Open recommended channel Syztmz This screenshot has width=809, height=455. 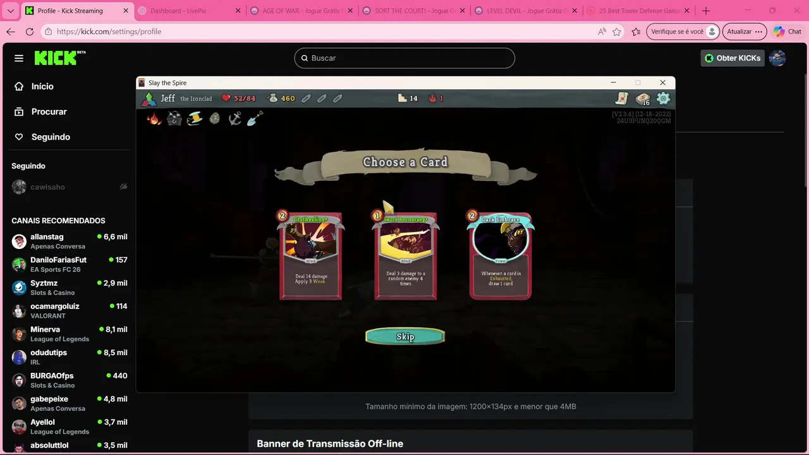pyautogui.click(x=70, y=288)
